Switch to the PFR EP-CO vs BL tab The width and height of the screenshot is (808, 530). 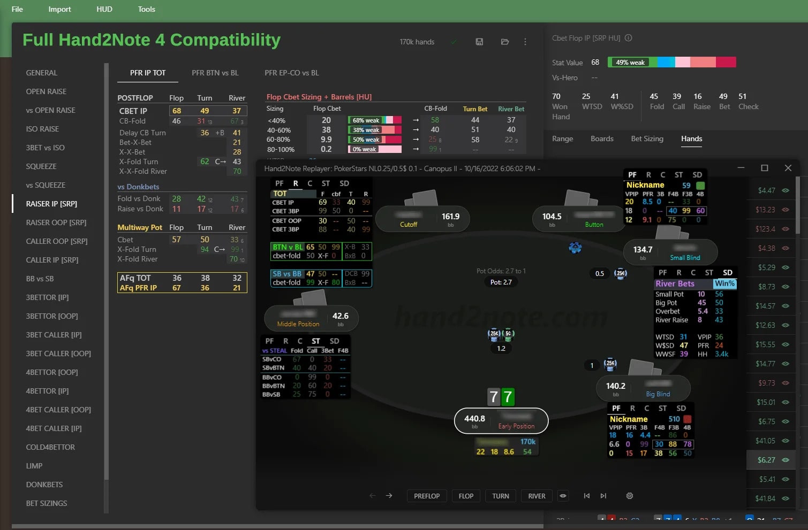click(292, 73)
